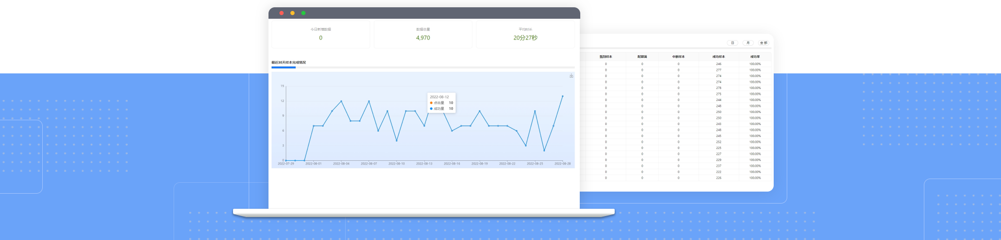The height and width of the screenshot is (240, 1001).
Task: Click the 成功样本 cell showing 246
Action: coord(718,64)
